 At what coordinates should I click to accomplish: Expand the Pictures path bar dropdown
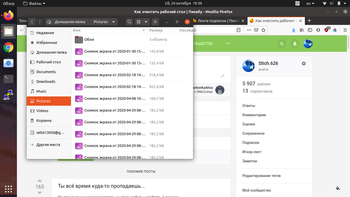[x=114, y=22]
